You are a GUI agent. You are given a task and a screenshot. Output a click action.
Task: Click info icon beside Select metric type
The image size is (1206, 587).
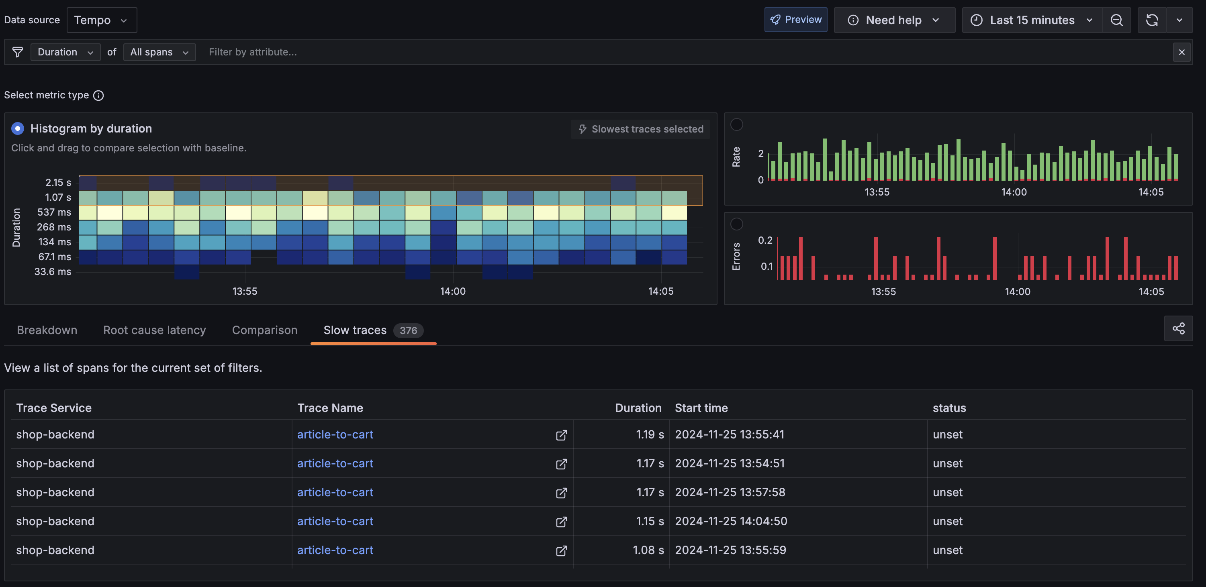point(98,96)
